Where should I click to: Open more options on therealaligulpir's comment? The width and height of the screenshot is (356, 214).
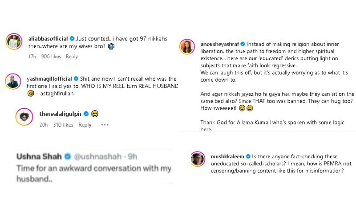coord(105,125)
